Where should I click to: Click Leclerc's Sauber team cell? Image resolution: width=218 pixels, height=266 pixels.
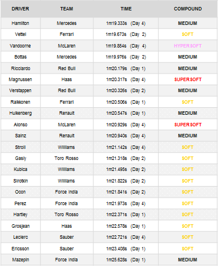pyautogui.click(x=67, y=237)
